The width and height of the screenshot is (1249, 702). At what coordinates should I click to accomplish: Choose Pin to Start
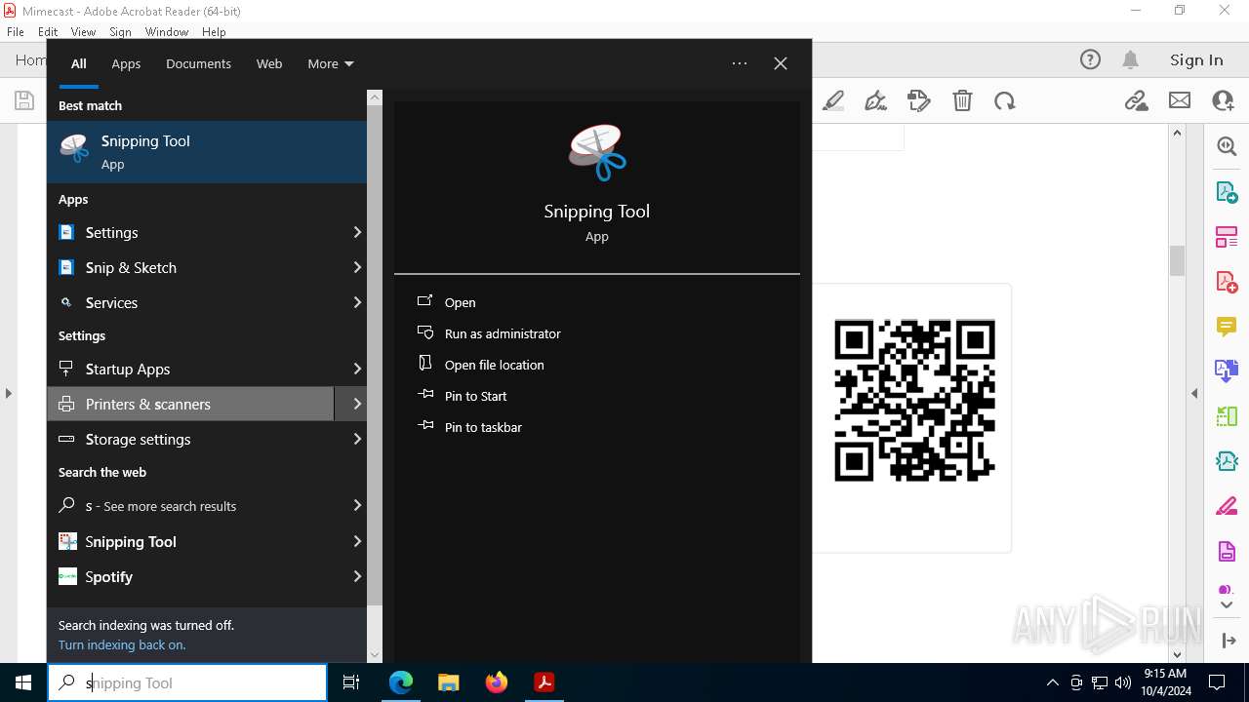click(476, 396)
